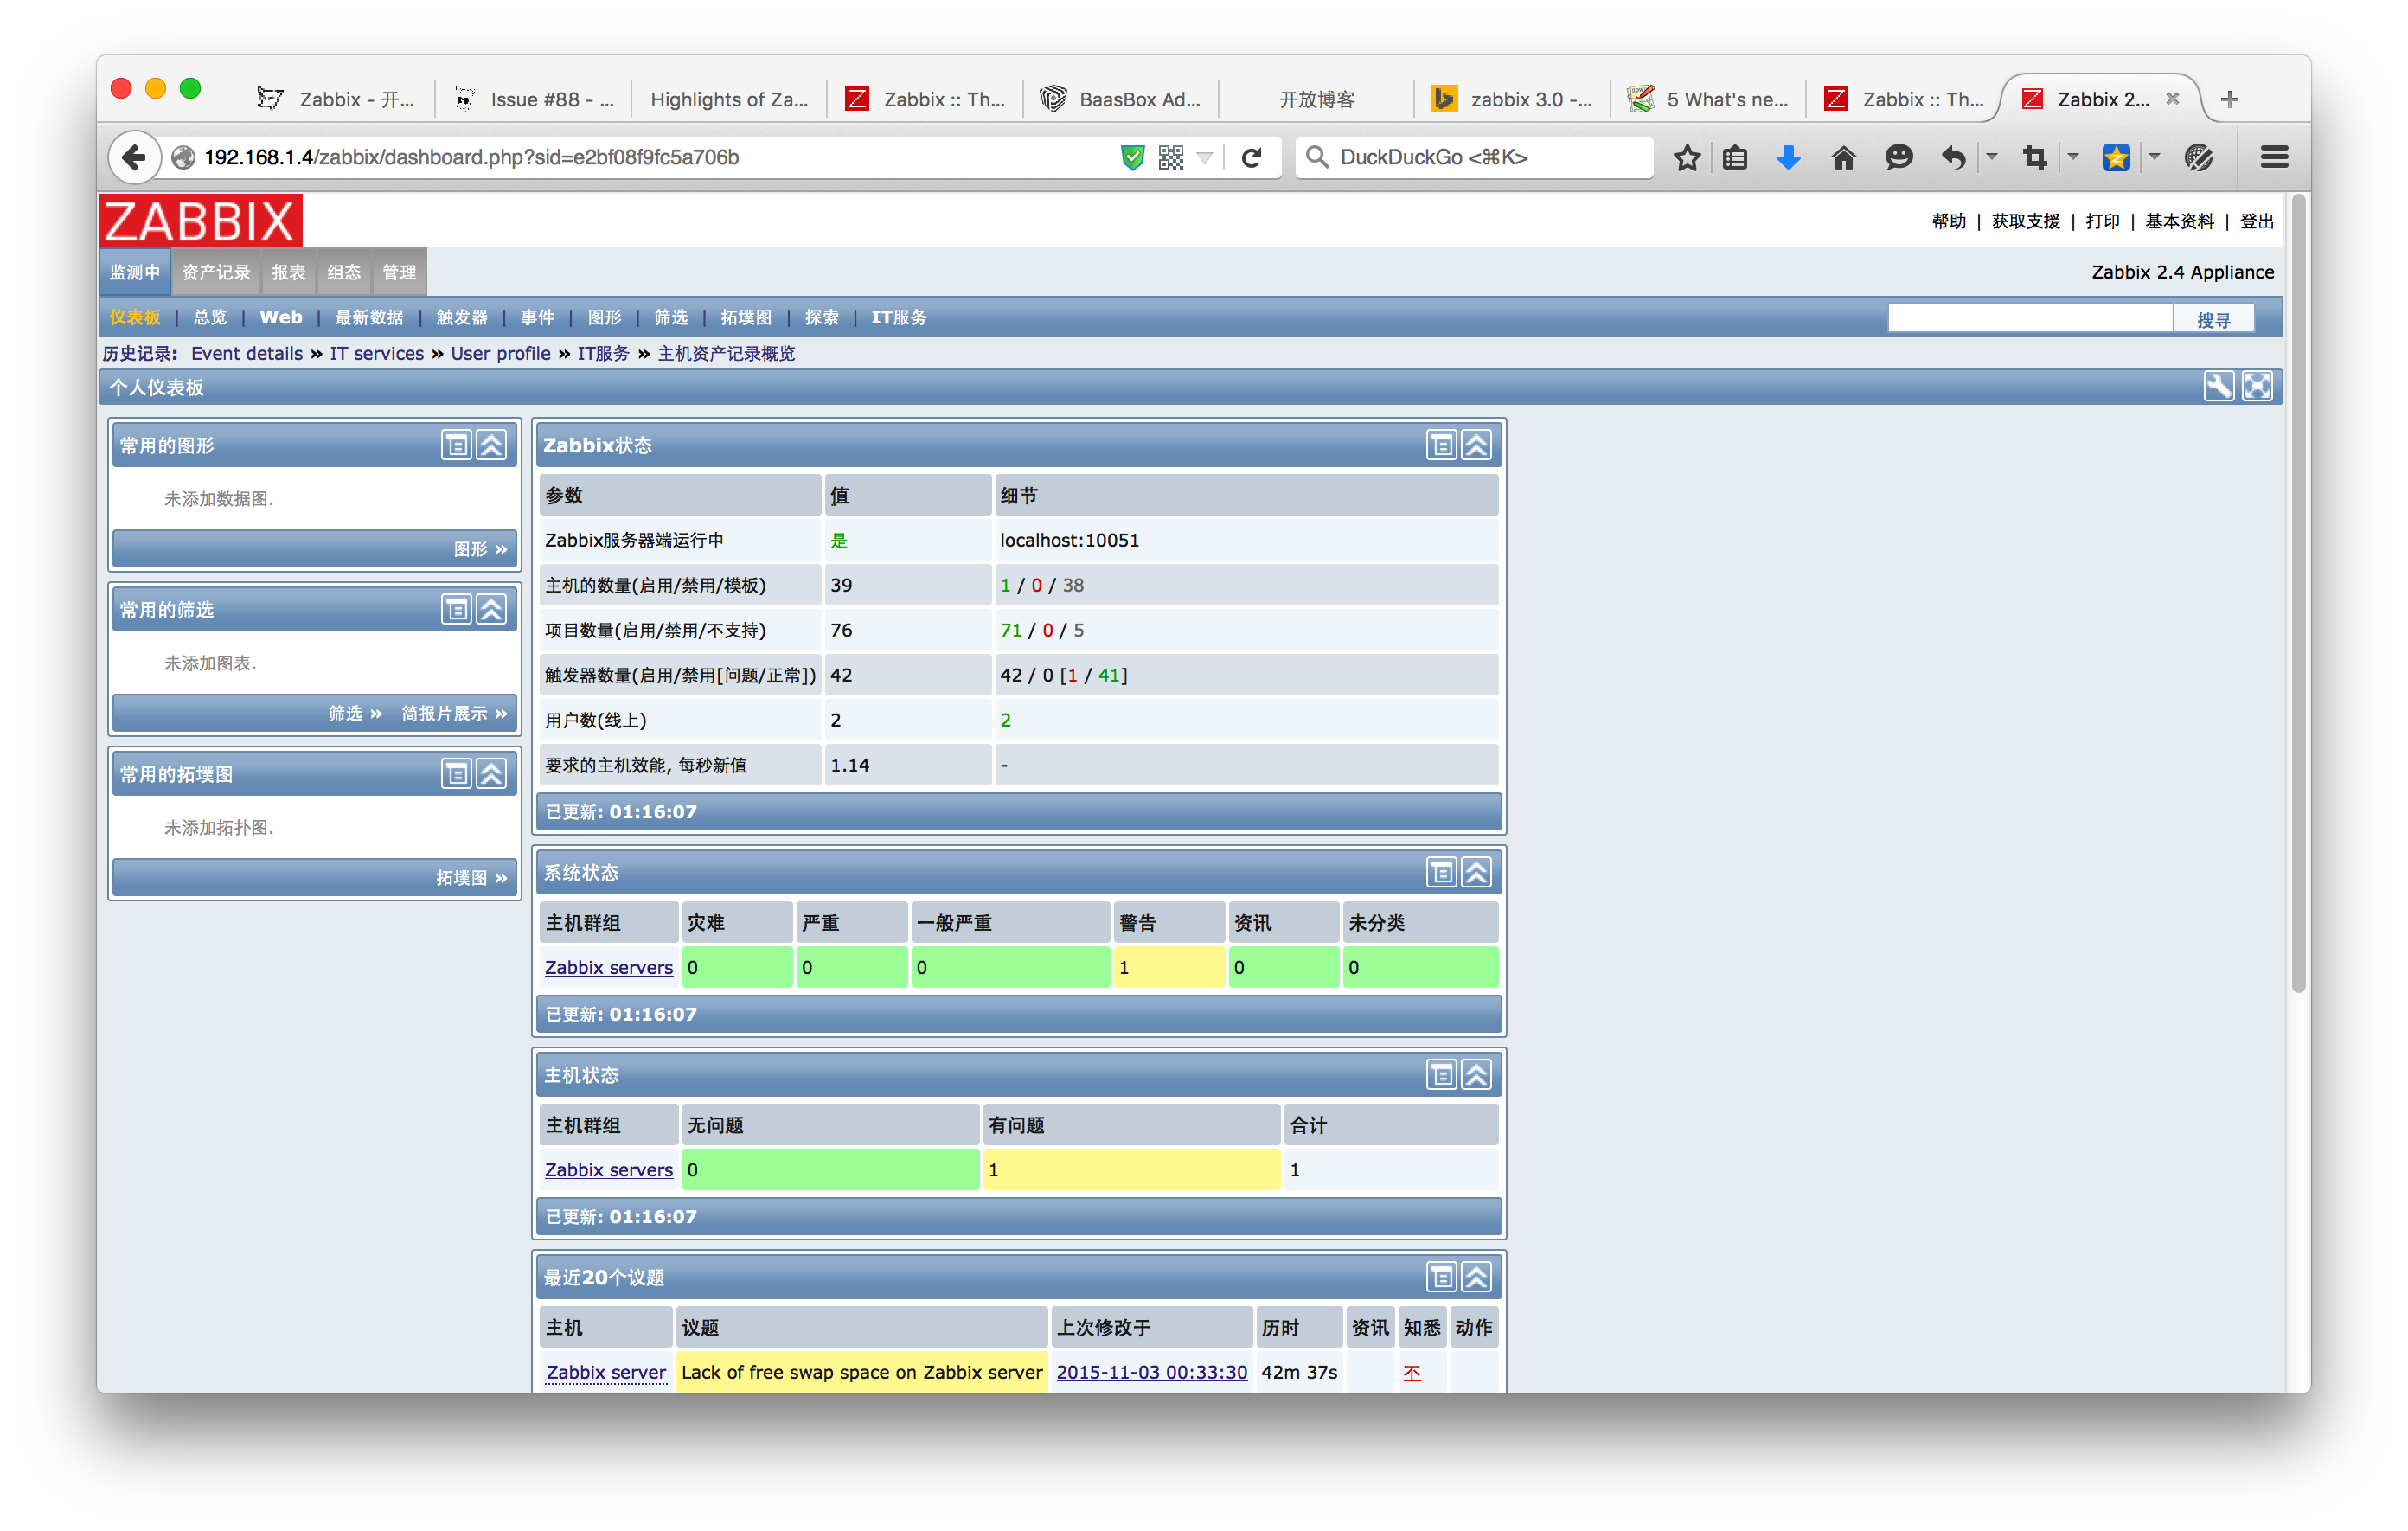Open menu icon in Zabbix状态 widget header
The height and width of the screenshot is (1531, 2408).
click(x=1441, y=445)
